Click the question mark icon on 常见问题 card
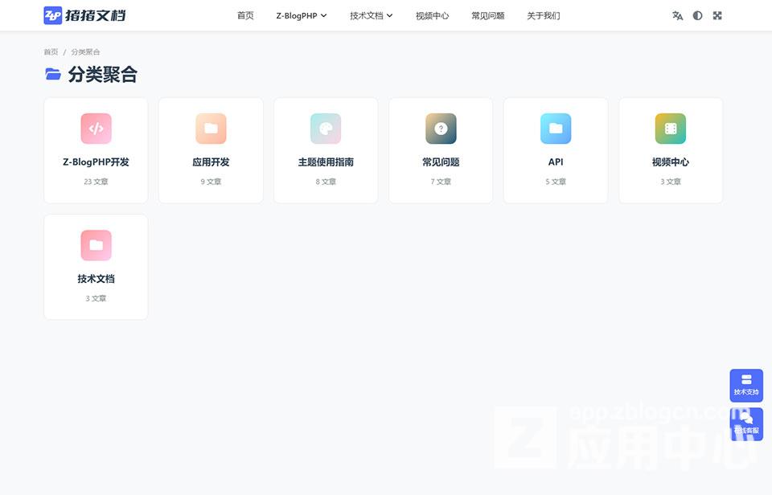This screenshot has width=772, height=495. [x=441, y=129]
